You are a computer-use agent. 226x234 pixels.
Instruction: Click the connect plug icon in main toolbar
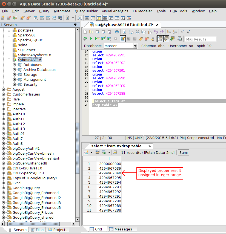point(22,18)
